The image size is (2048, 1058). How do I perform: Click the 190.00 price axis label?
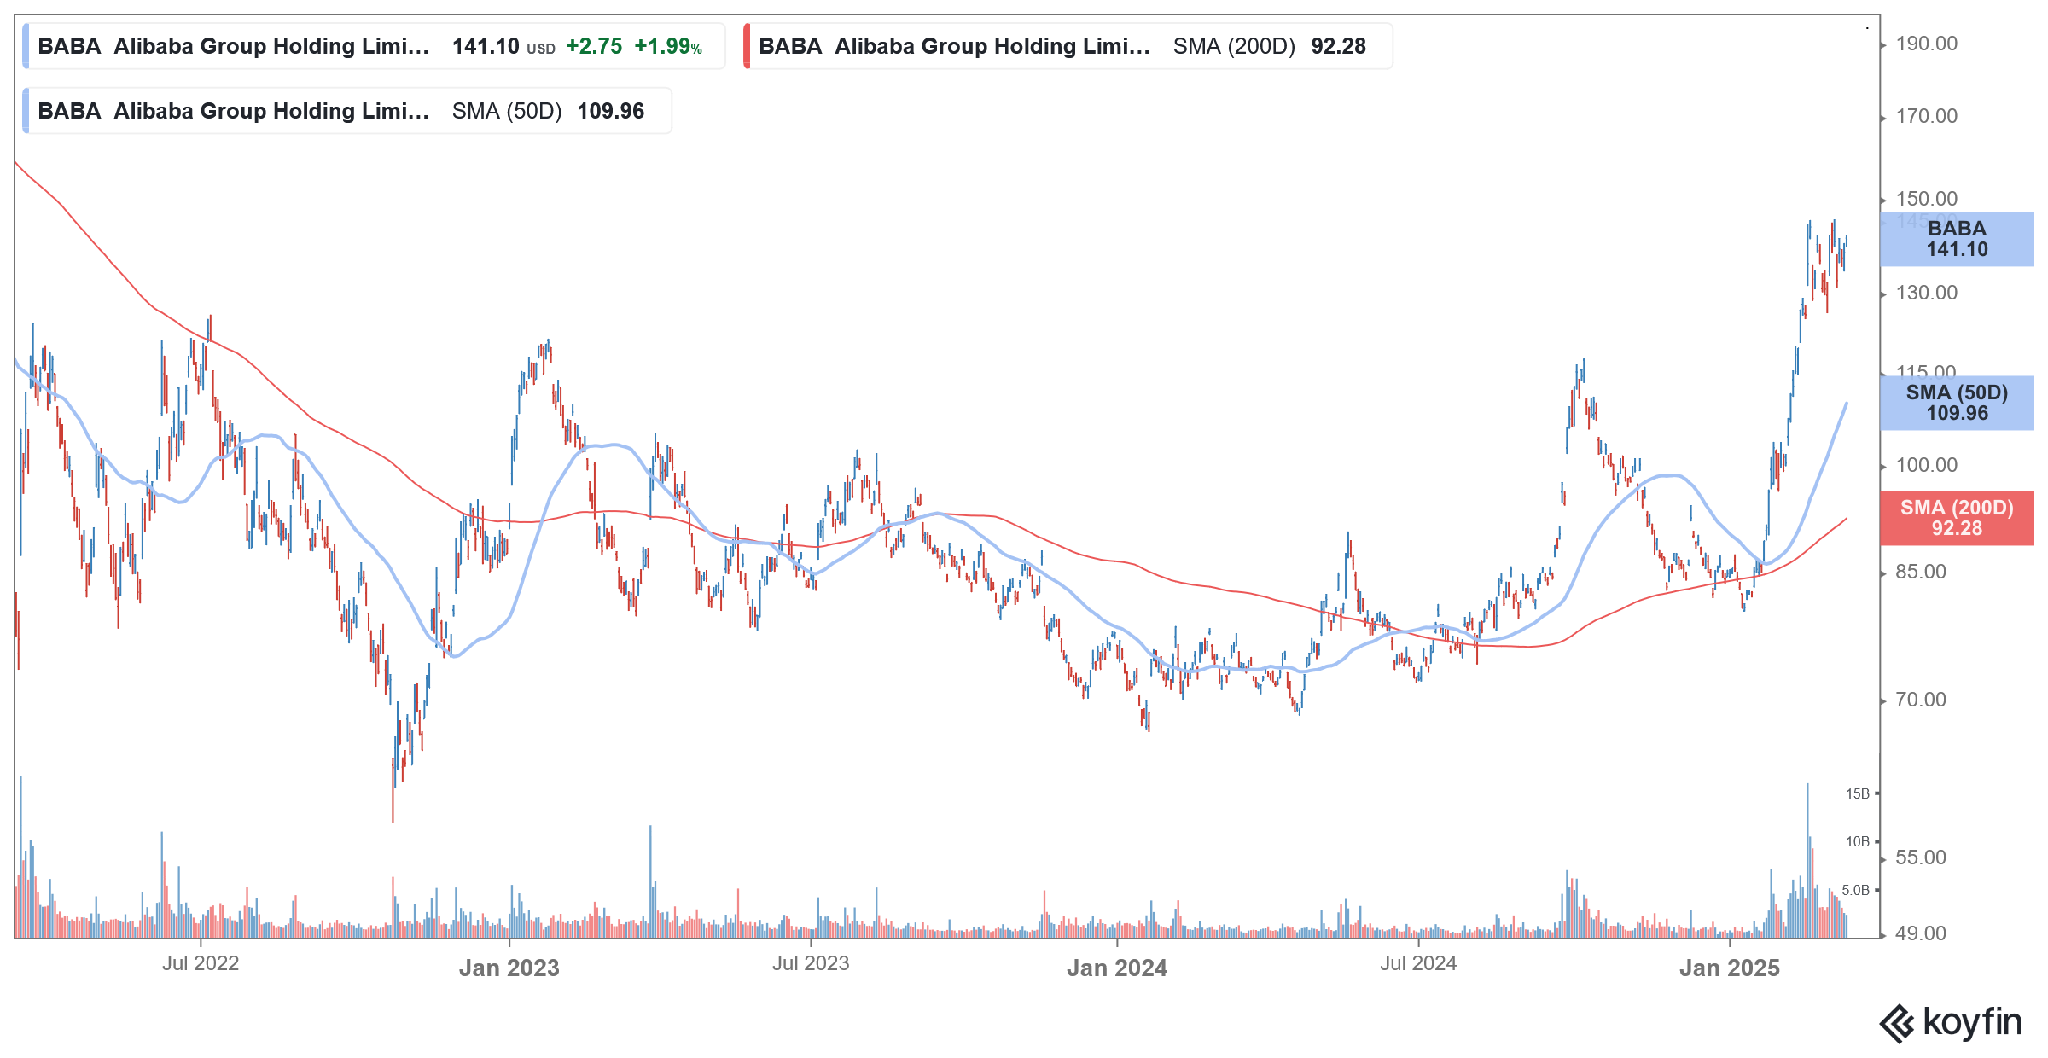point(1926,44)
